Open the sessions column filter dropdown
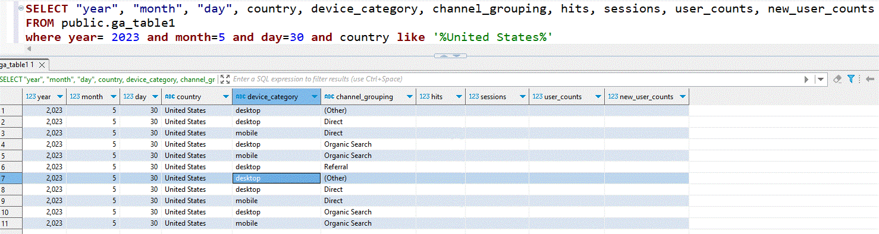 (523, 97)
